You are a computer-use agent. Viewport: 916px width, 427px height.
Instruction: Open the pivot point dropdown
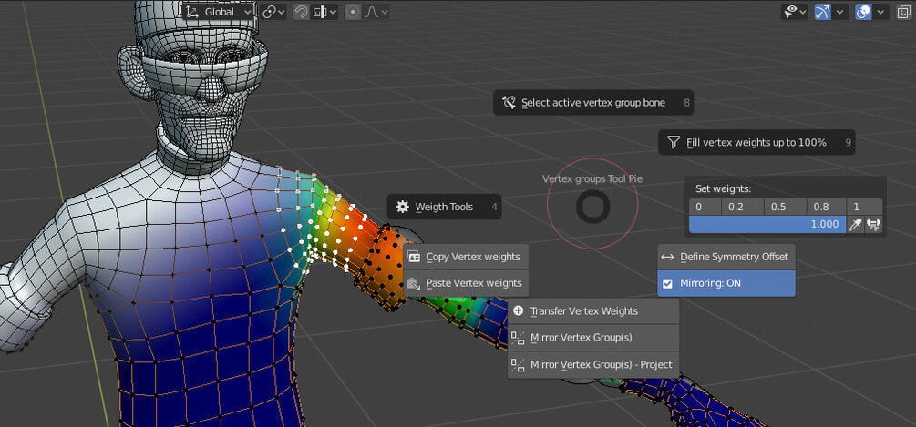(273, 12)
